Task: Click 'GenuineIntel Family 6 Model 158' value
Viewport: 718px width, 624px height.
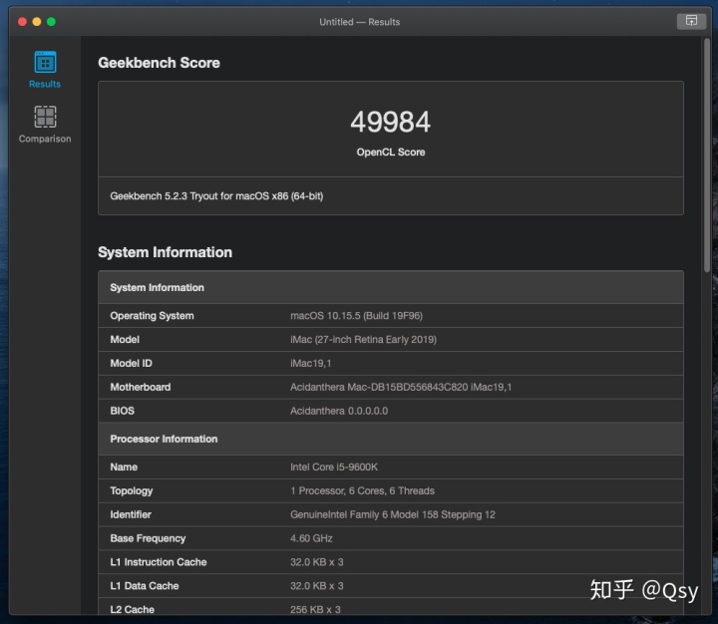Action: coord(393,514)
